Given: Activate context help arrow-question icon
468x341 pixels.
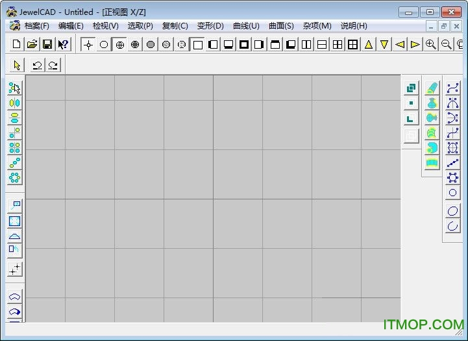Looking at the screenshot, I should [x=63, y=44].
